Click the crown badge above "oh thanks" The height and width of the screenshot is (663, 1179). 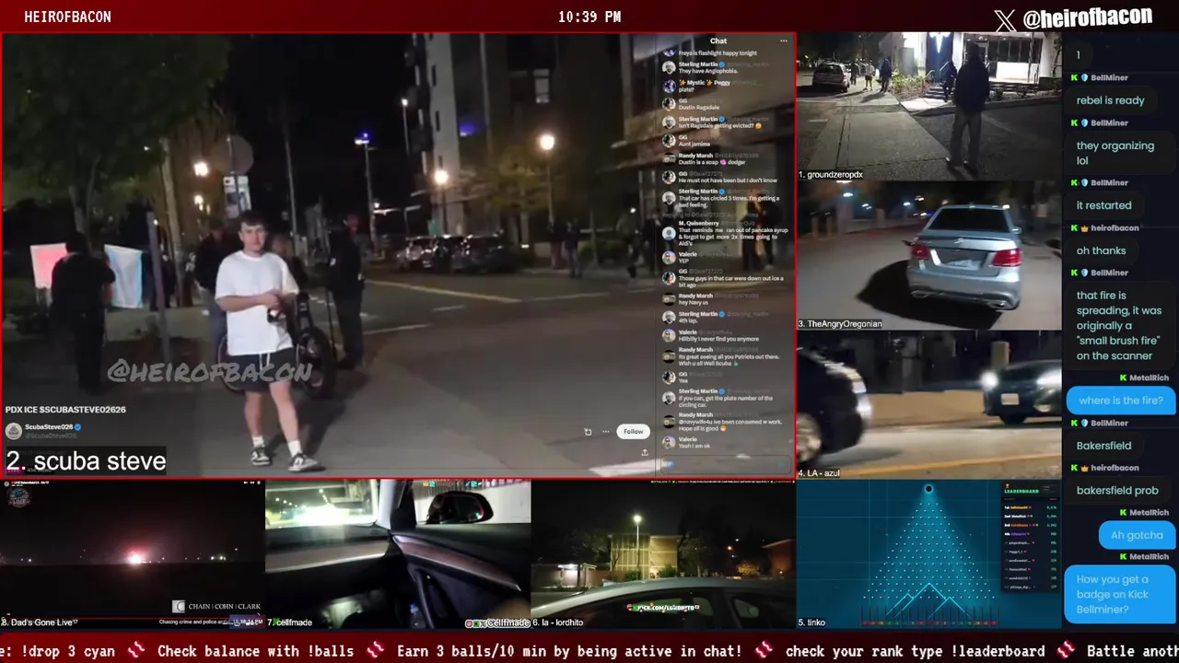(1085, 228)
